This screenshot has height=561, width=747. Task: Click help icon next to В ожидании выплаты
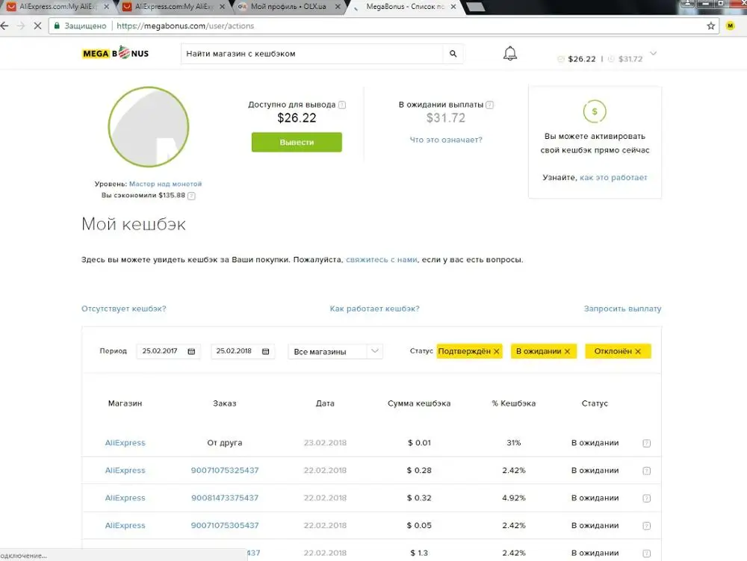click(x=490, y=105)
